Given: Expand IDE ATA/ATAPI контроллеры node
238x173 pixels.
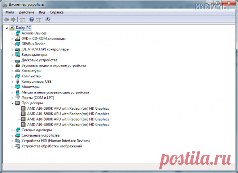Looking at the screenshot, I should click(x=12, y=50).
